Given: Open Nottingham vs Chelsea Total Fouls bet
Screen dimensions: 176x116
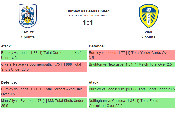Looking at the screenshot, I should click(x=132, y=103).
